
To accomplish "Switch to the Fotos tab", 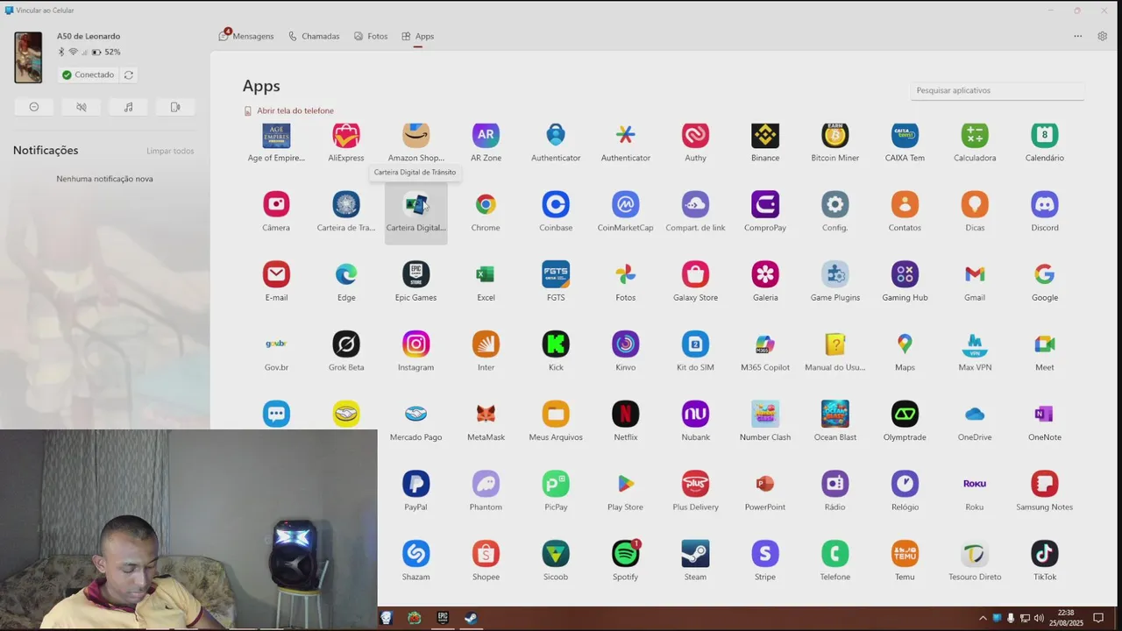I will (x=371, y=36).
